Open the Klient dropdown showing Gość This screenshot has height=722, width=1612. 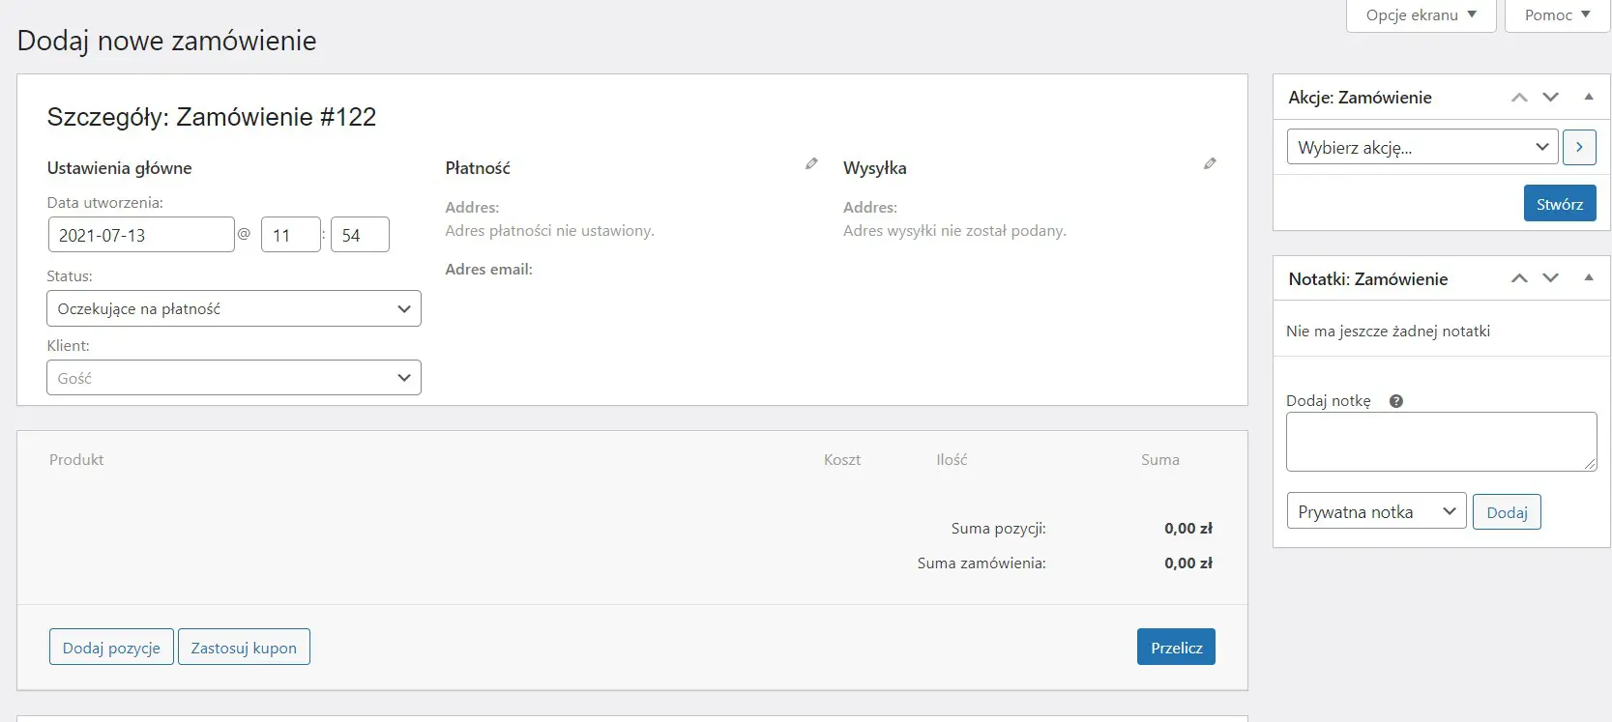pos(234,378)
